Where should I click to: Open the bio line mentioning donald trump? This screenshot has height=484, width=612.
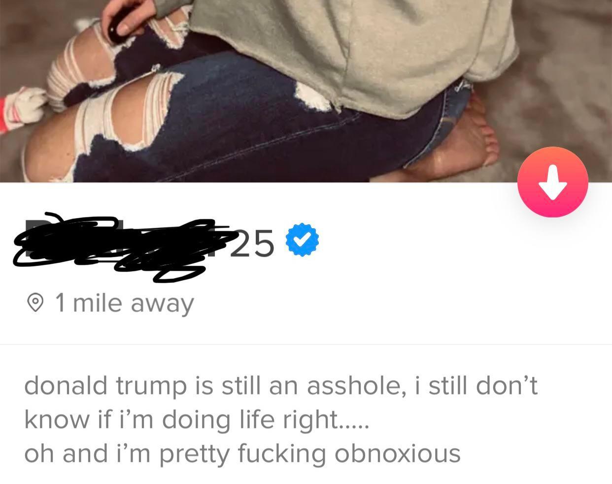280,386
